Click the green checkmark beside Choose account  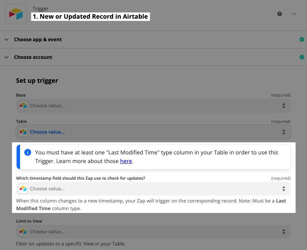coord(302,57)
